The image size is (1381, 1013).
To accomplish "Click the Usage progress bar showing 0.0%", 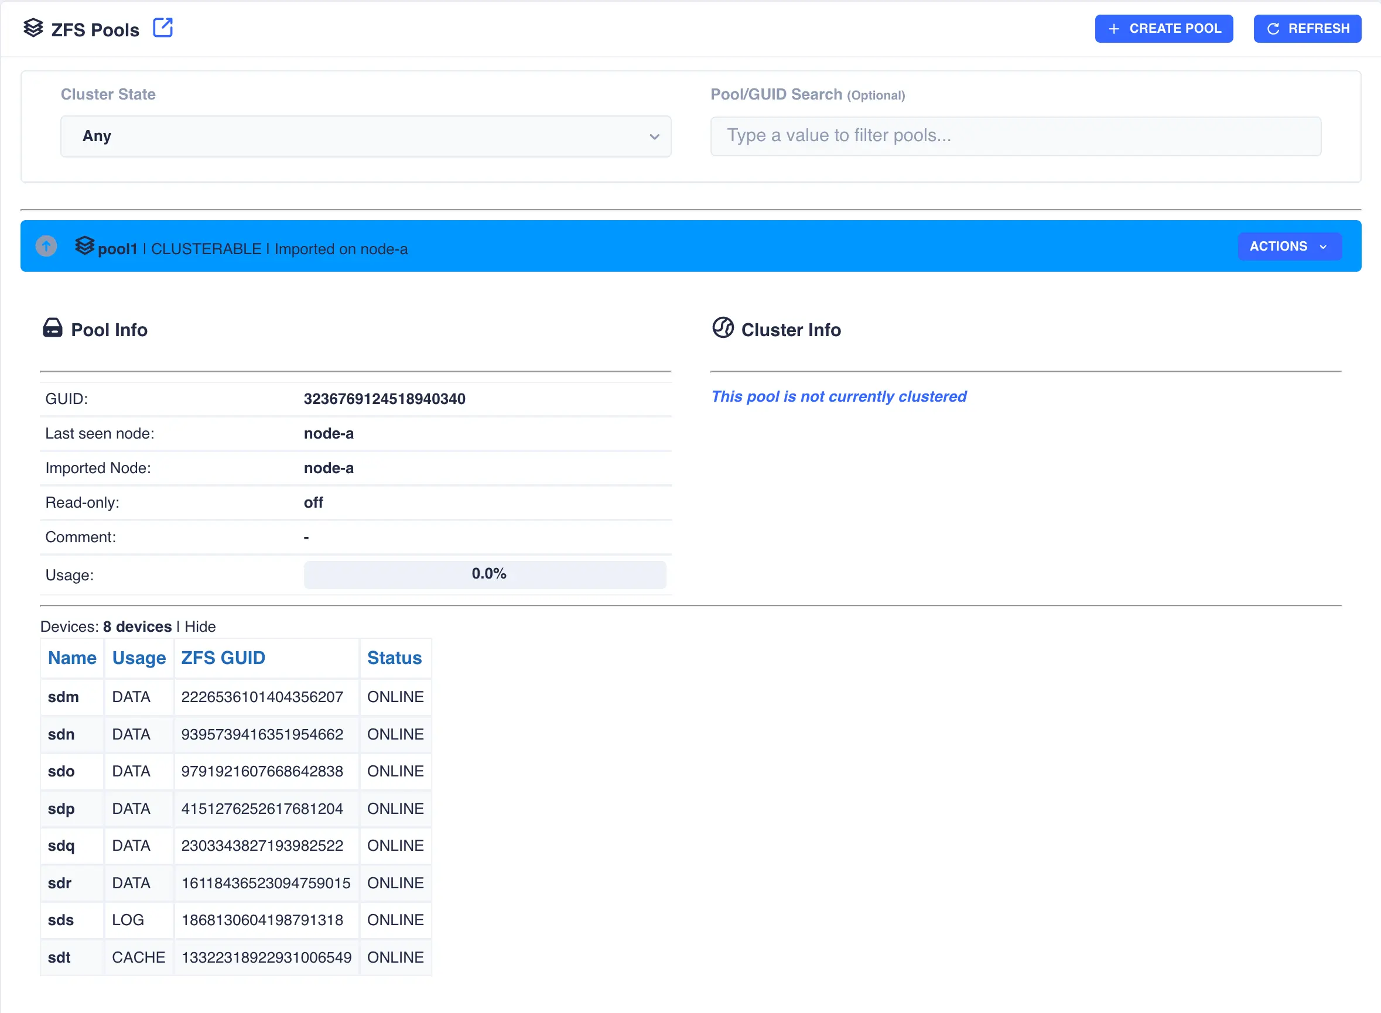I will point(485,574).
